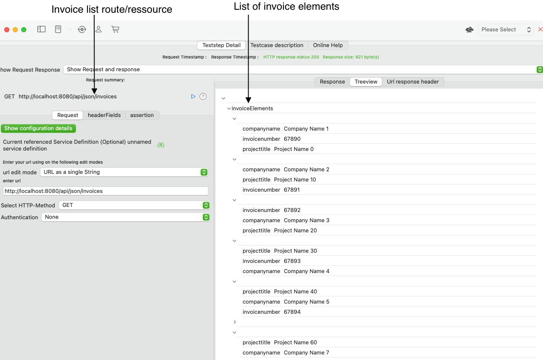Open help via the question mark icon

pos(203,96)
